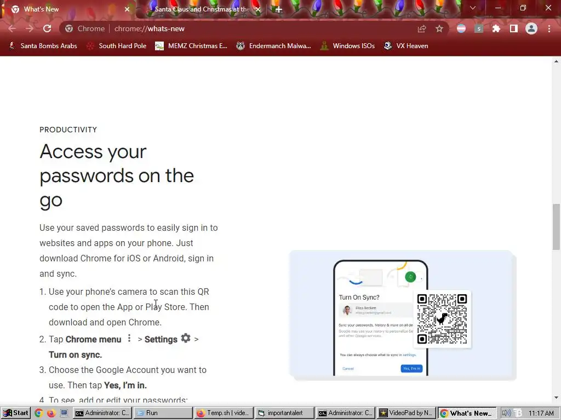Switch to VideoPad taskbar button
561x420 pixels.
[407, 413]
